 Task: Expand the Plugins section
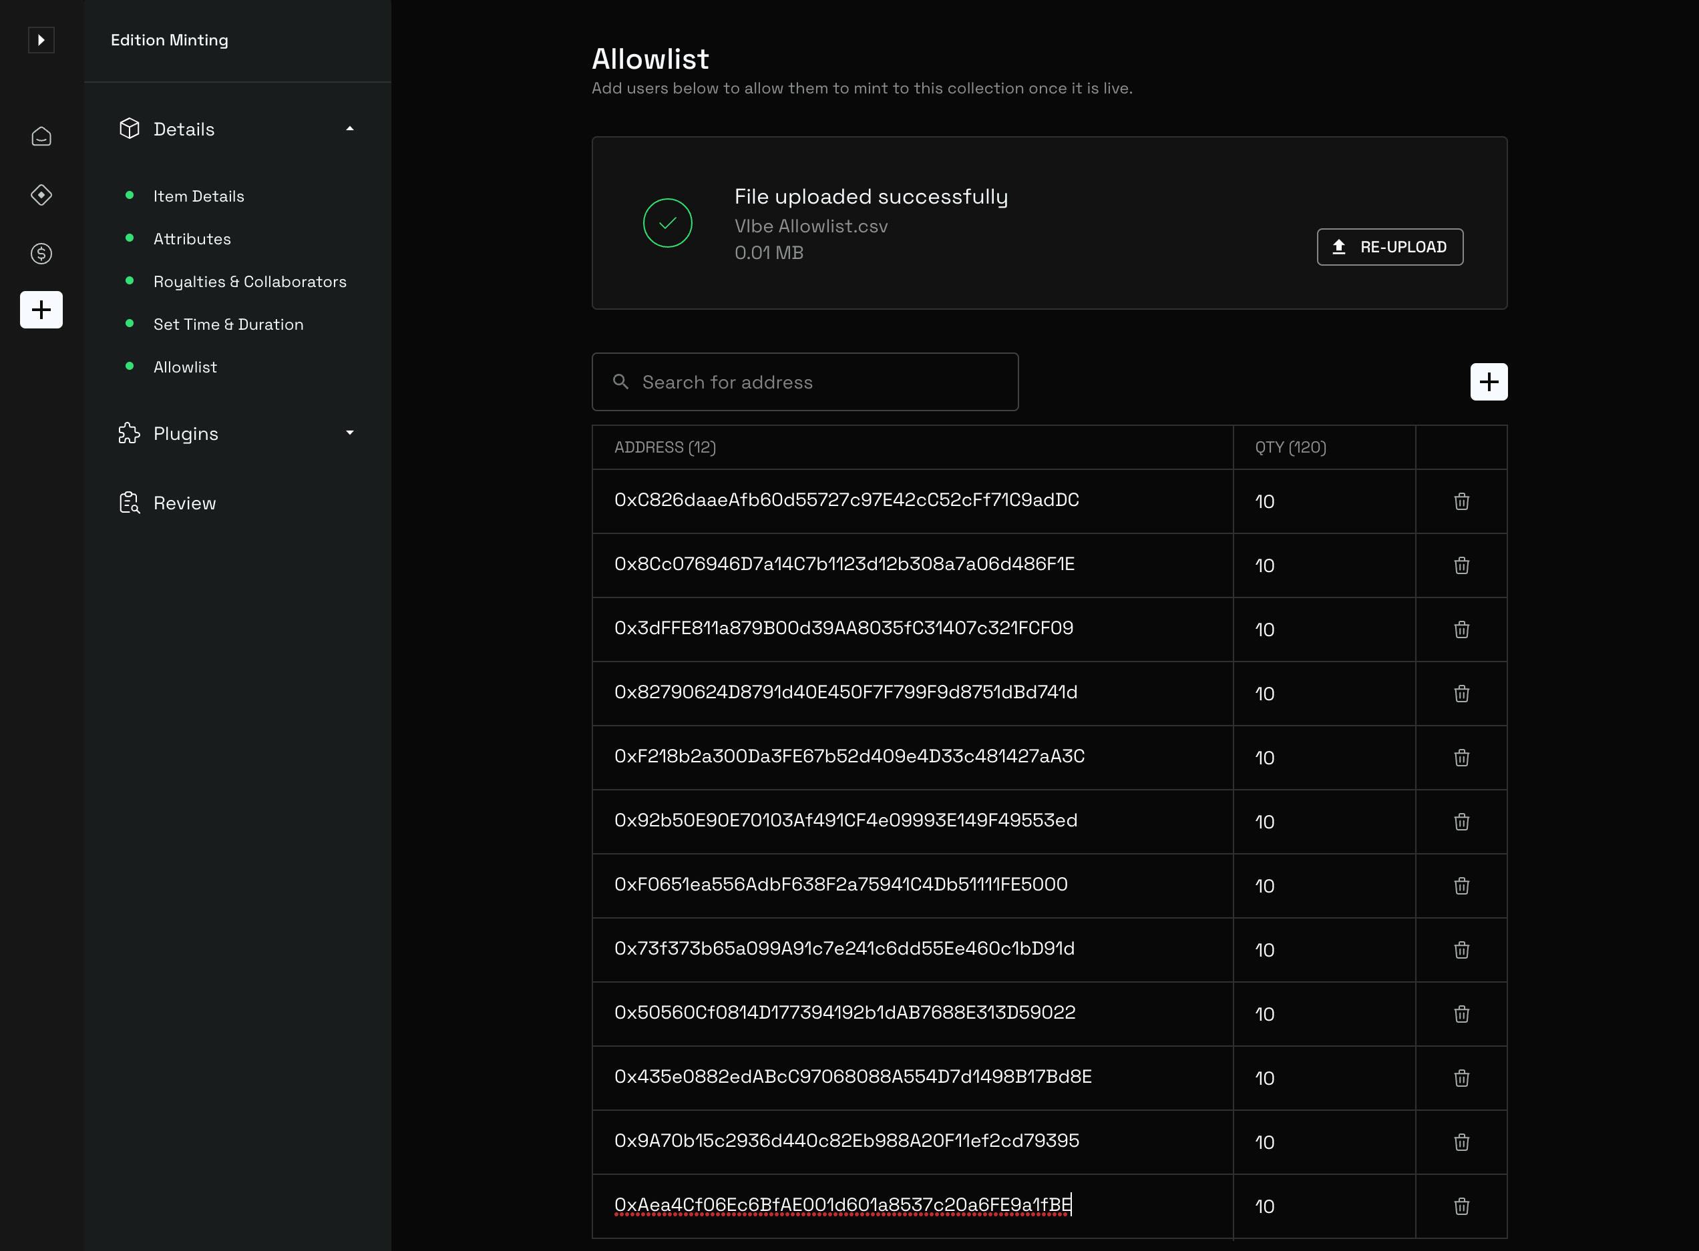[x=349, y=433]
